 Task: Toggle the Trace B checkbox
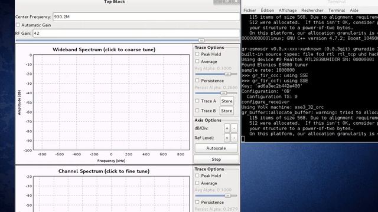(197, 111)
